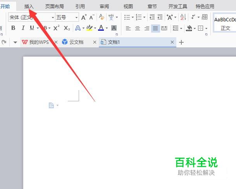The height and width of the screenshot is (189, 236).
Task: Click borders icon
Action: tap(200, 28)
